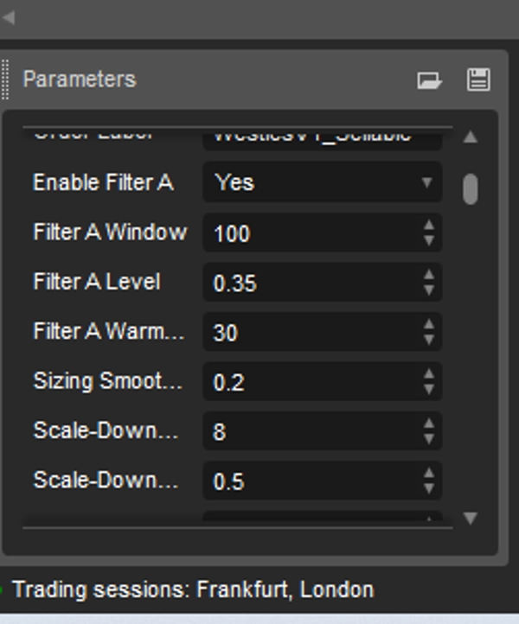The width and height of the screenshot is (519, 624).
Task: Click the Parameters panel drag handle
Action: click(x=5, y=80)
